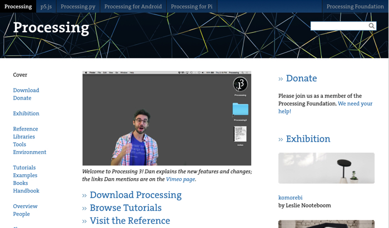Click the Donate heading on the right
The width and height of the screenshot is (389, 228).
point(301,79)
